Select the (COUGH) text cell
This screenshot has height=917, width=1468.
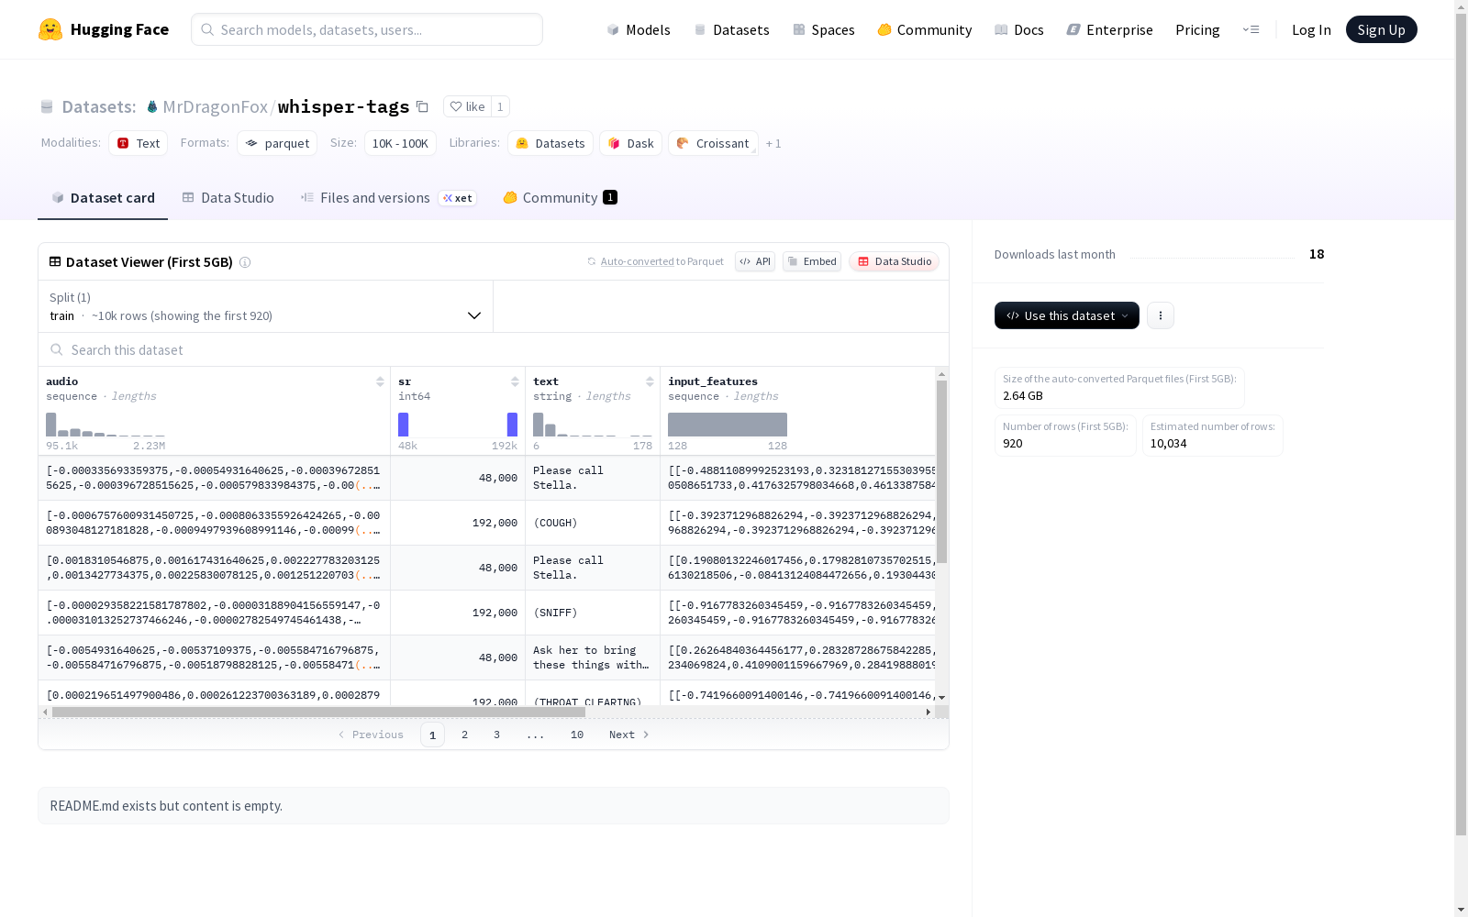(593, 523)
